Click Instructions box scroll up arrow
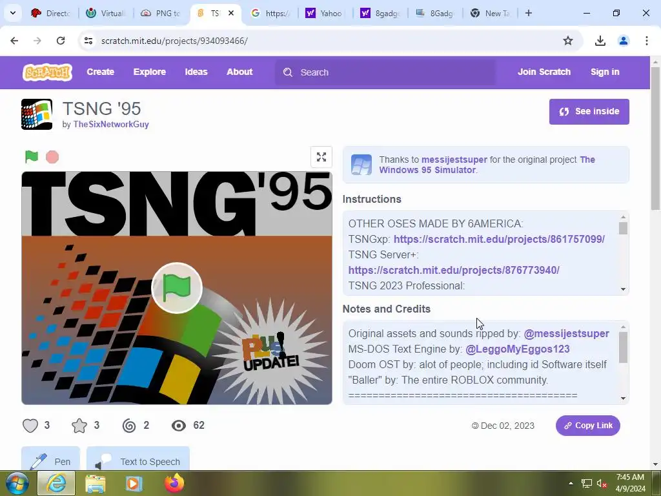This screenshot has width=661, height=496. 623,217
